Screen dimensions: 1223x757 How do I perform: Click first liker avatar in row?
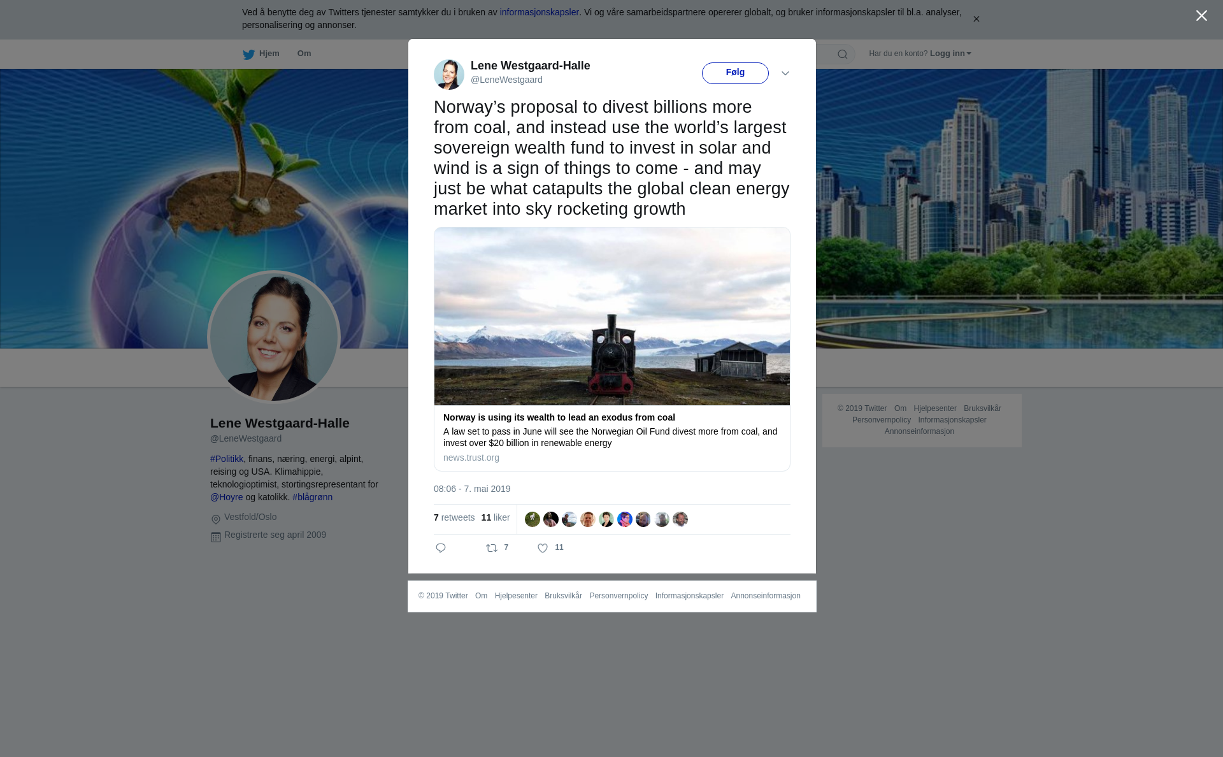coord(533,519)
